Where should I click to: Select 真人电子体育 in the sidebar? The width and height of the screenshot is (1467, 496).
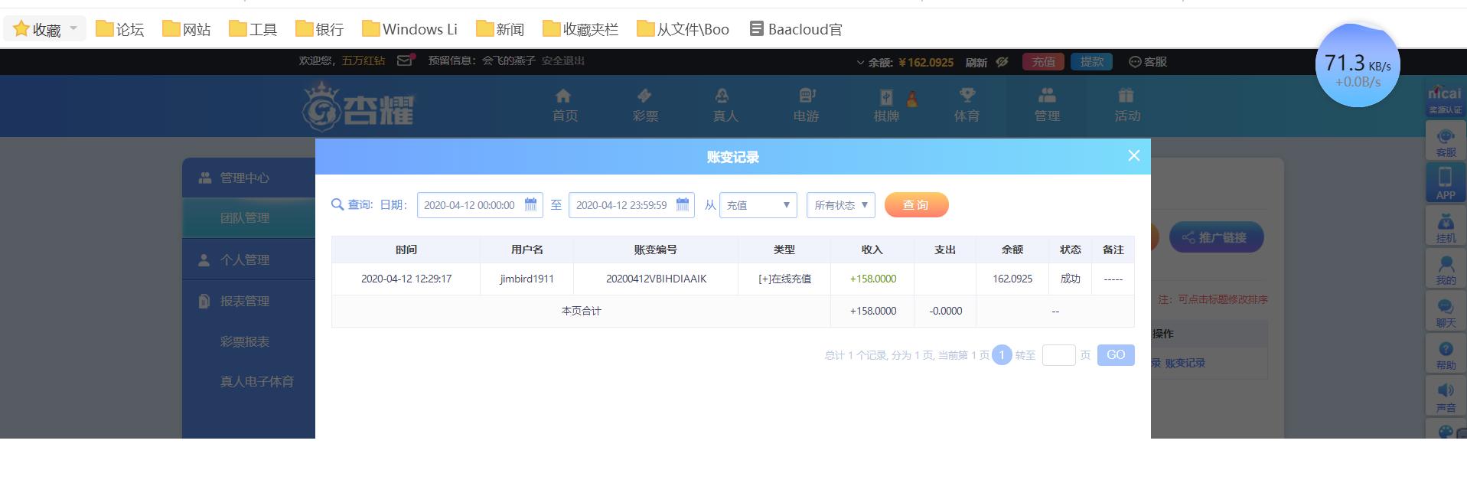(256, 381)
